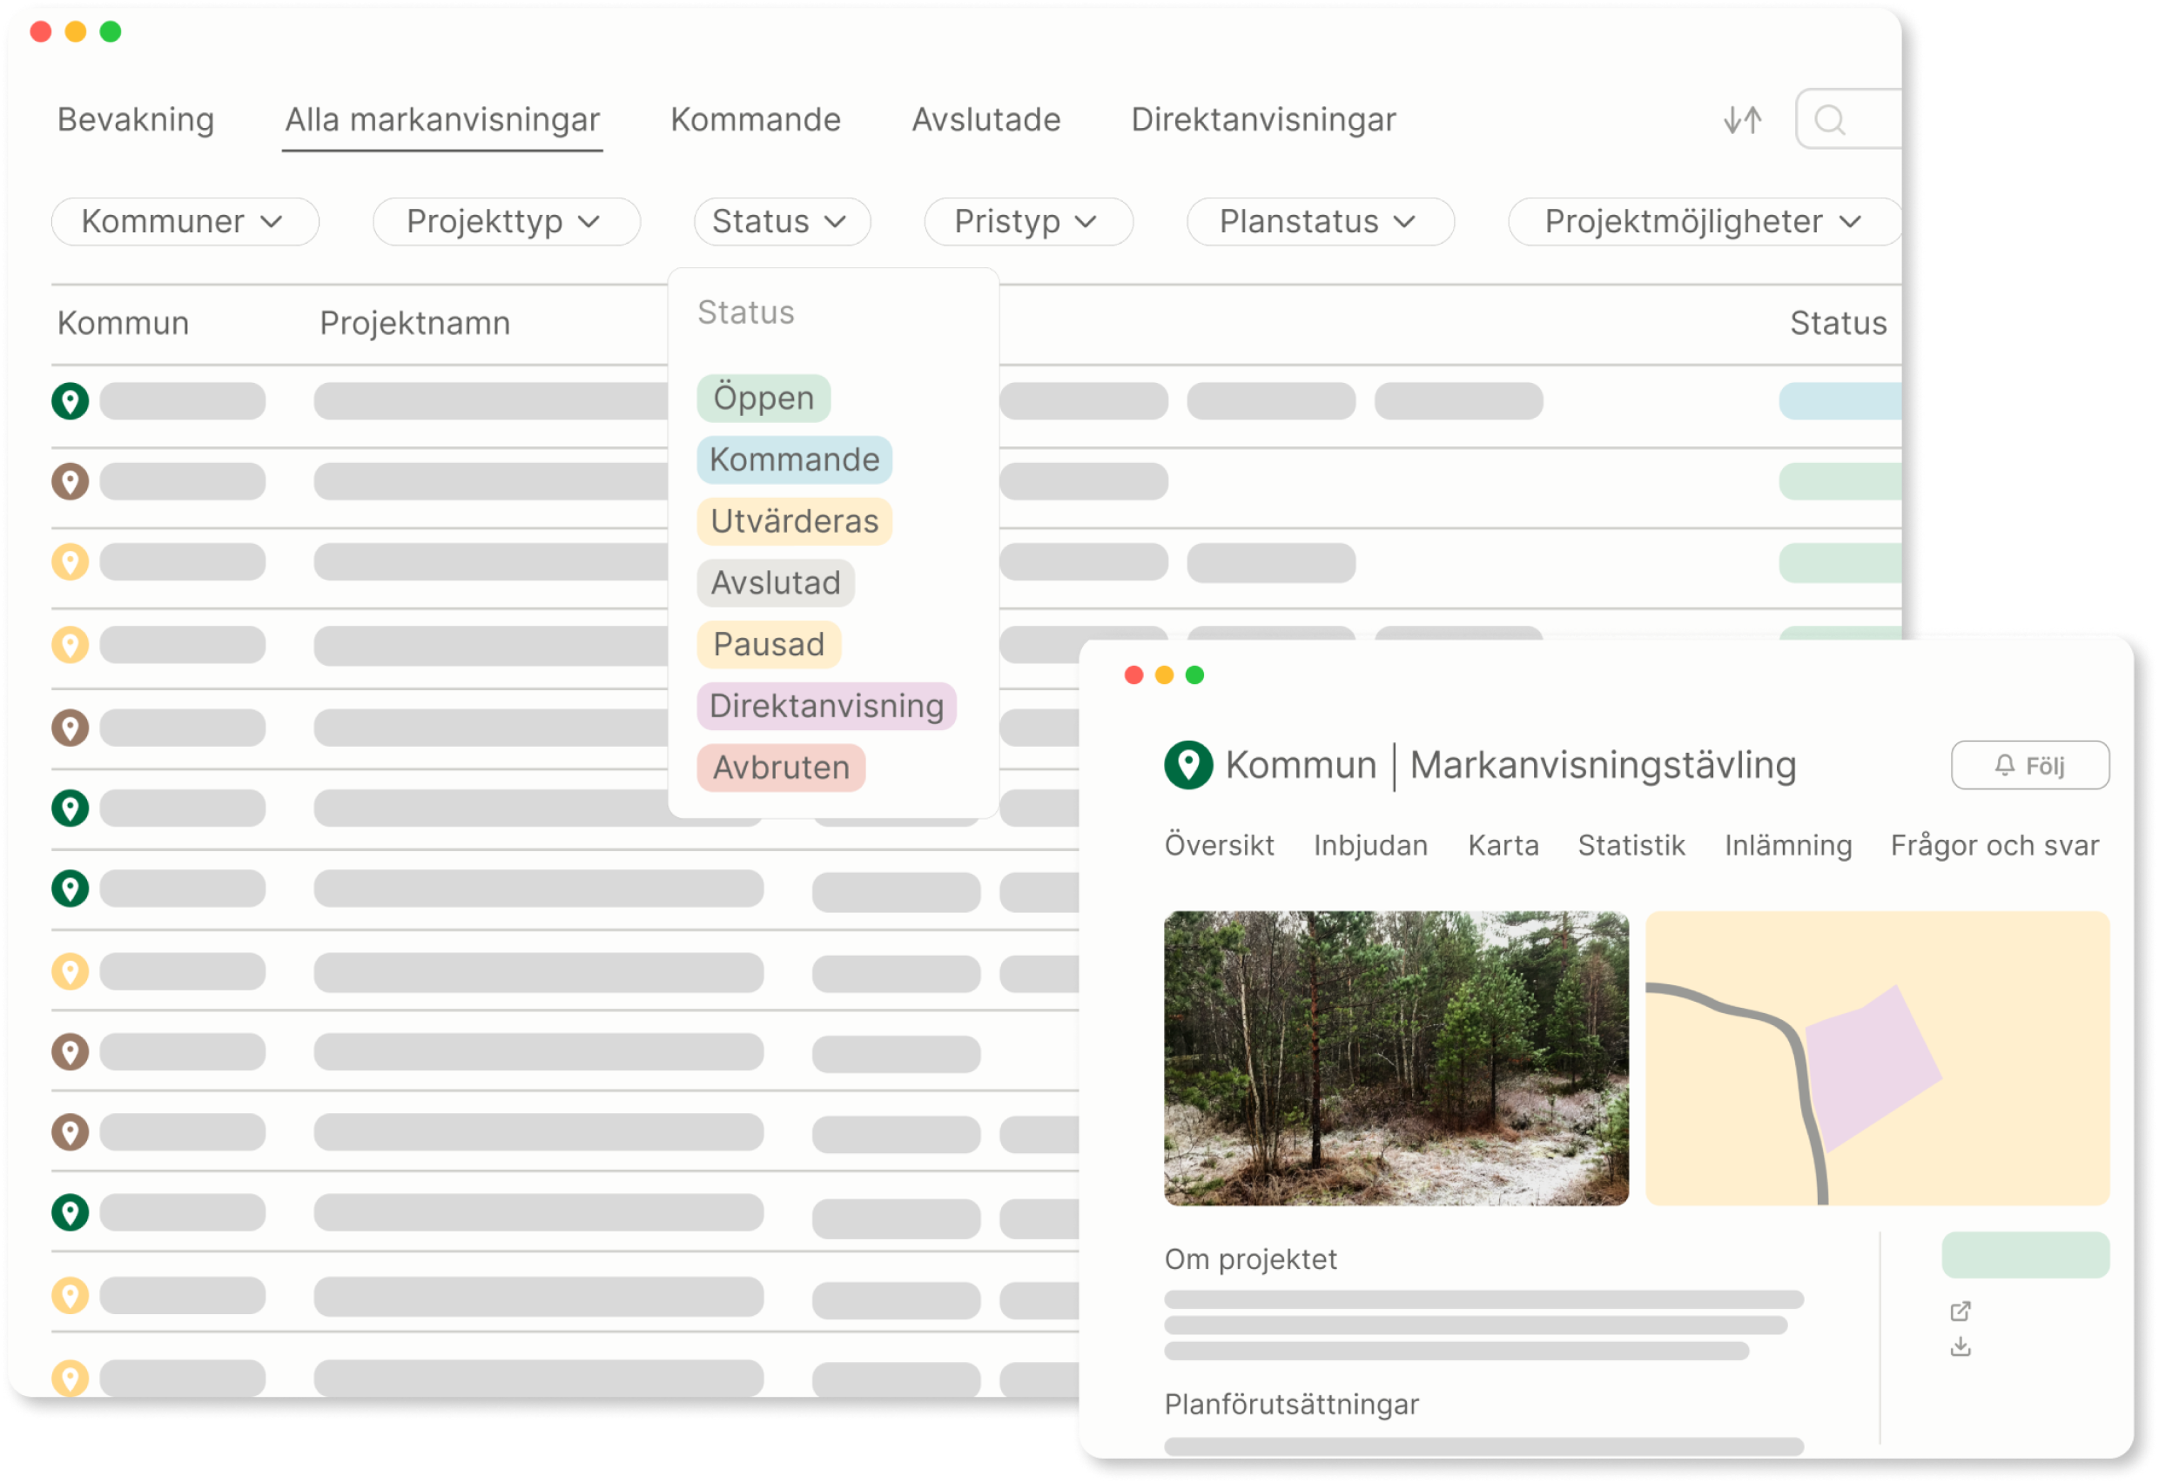Click the download icon
The height and width of the screenshot is (1483, 2159).
tap(1961, 1346)
